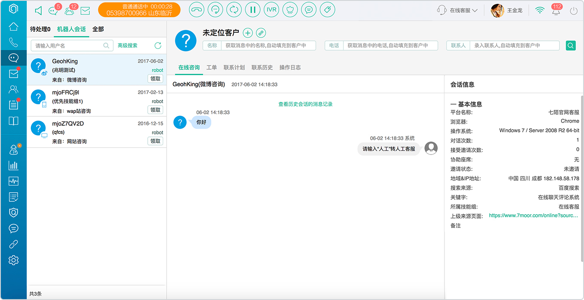Open 查看历史会话的消息记录 link

coord(305,104)
